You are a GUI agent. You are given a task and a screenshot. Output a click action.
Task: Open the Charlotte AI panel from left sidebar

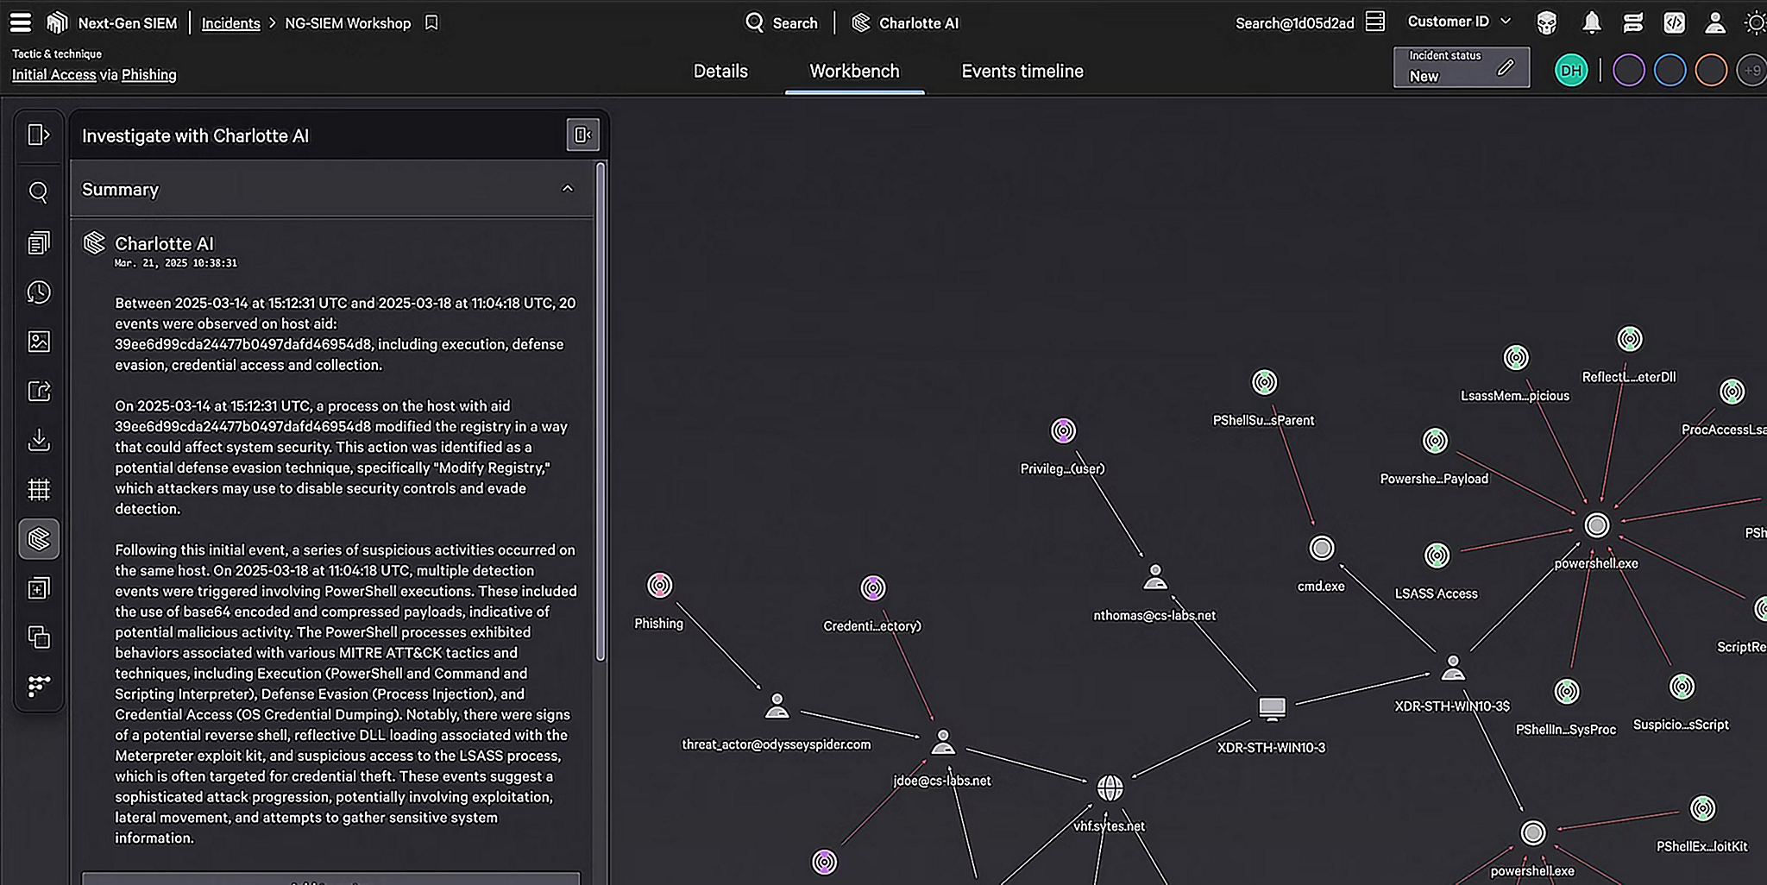[x=38, y=538]
